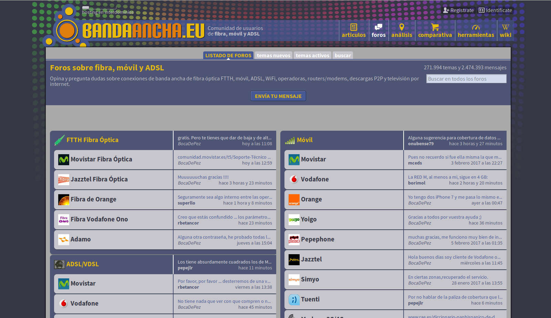Click author name onubense79
Image resolution: width=551 pixels, height=318 pixels.
[x=421, y=144]
